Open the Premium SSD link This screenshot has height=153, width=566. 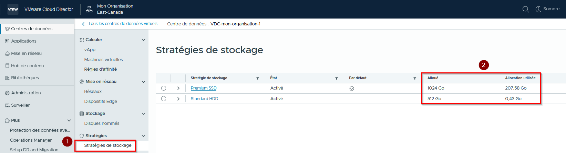tap(204, 88)
